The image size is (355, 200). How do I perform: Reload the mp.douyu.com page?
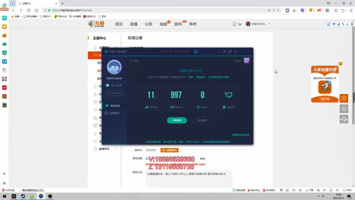[28, 10]
